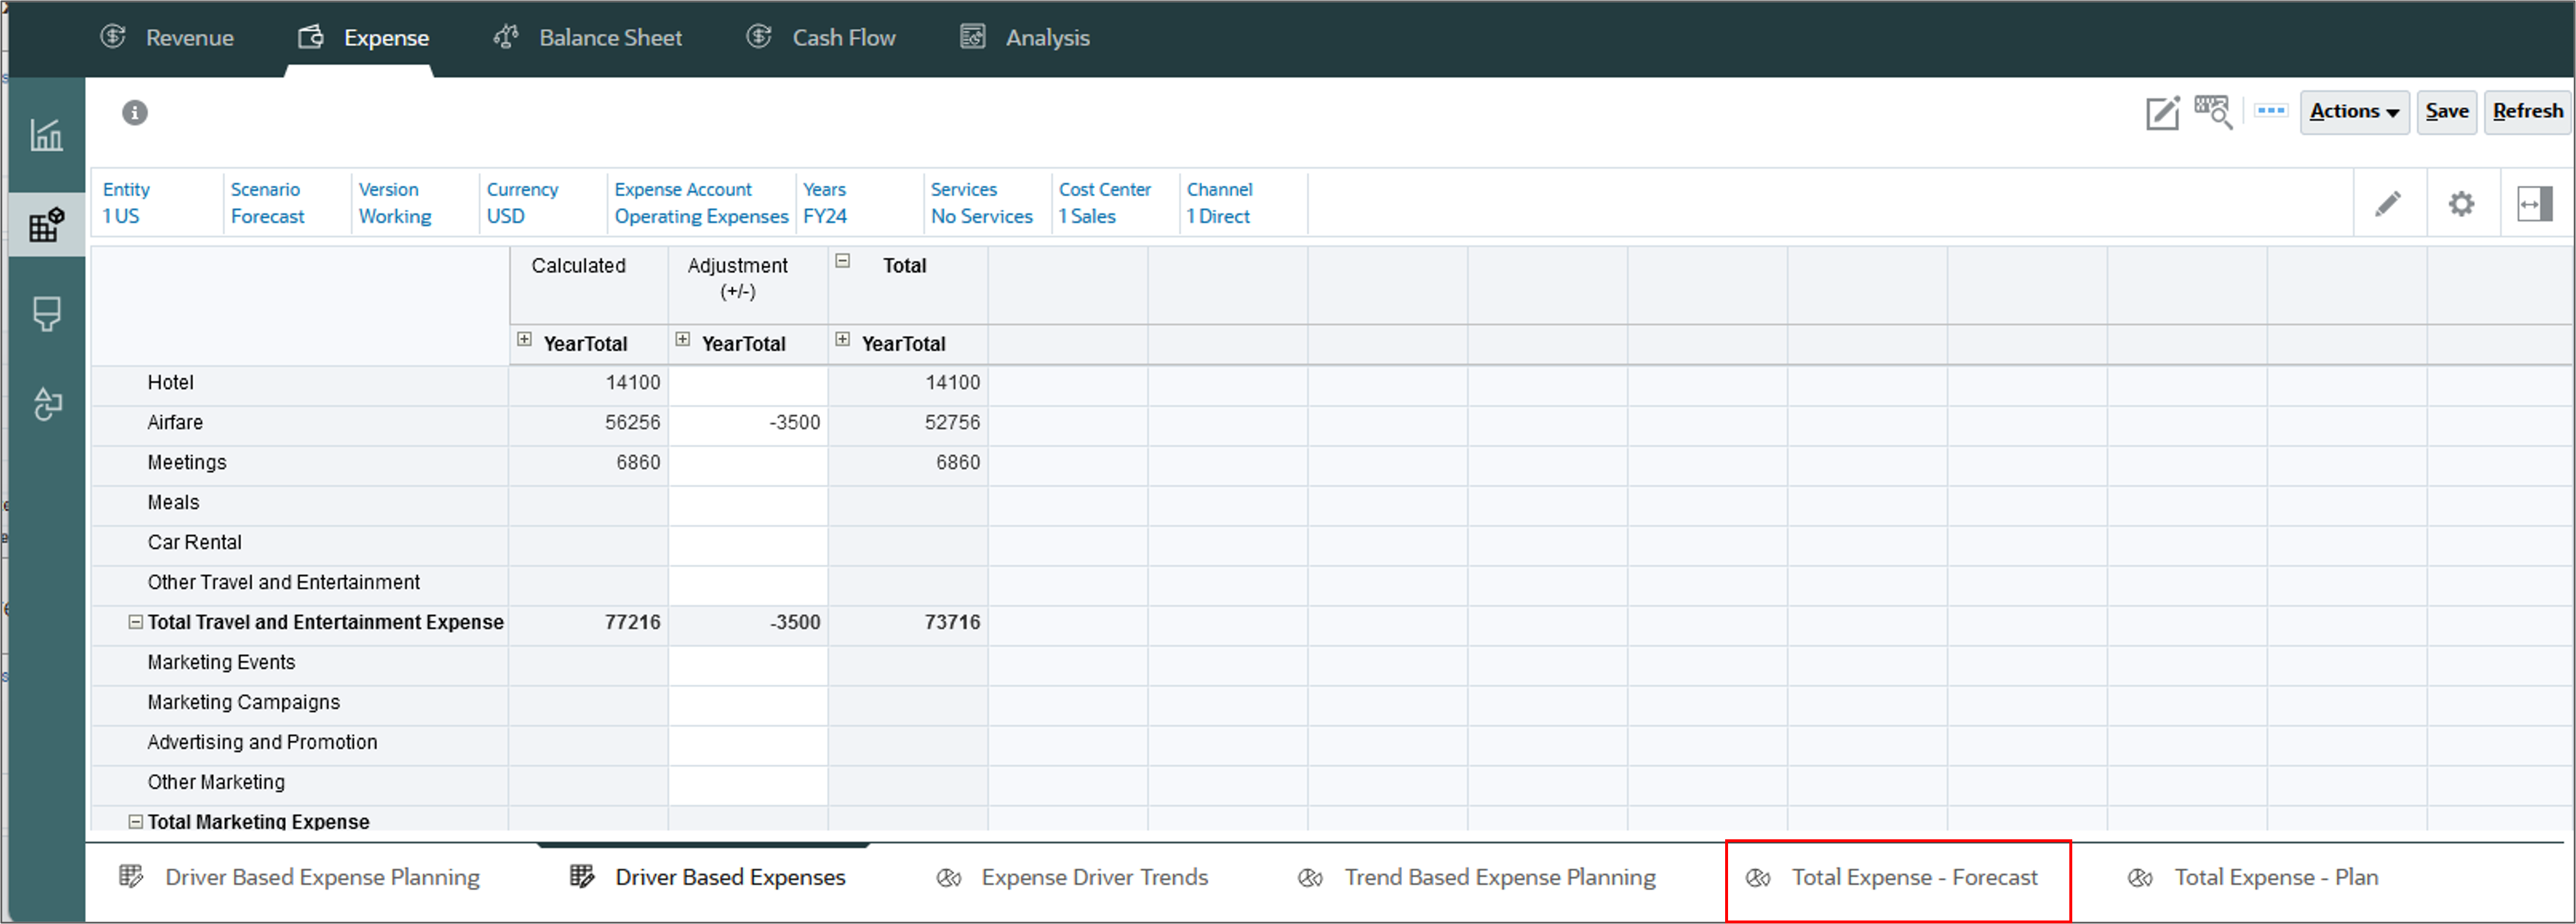Image resolution: width=2576 pixels, height=924 pixels.
Task: Click the pencil edit members icon
Action: [x=2388, y=204]
